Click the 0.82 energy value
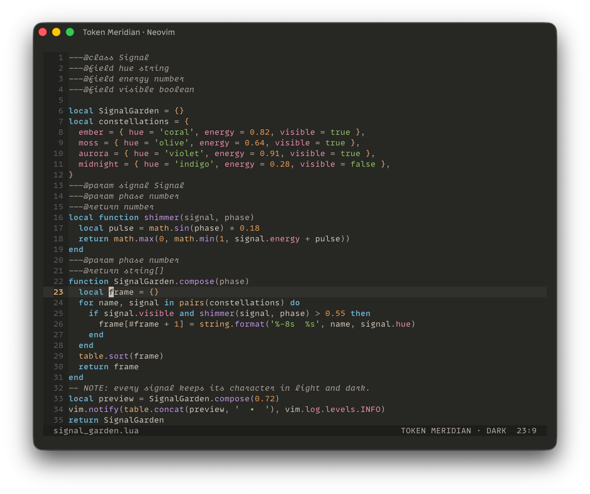The image size is (590, 494). point(260,132)
